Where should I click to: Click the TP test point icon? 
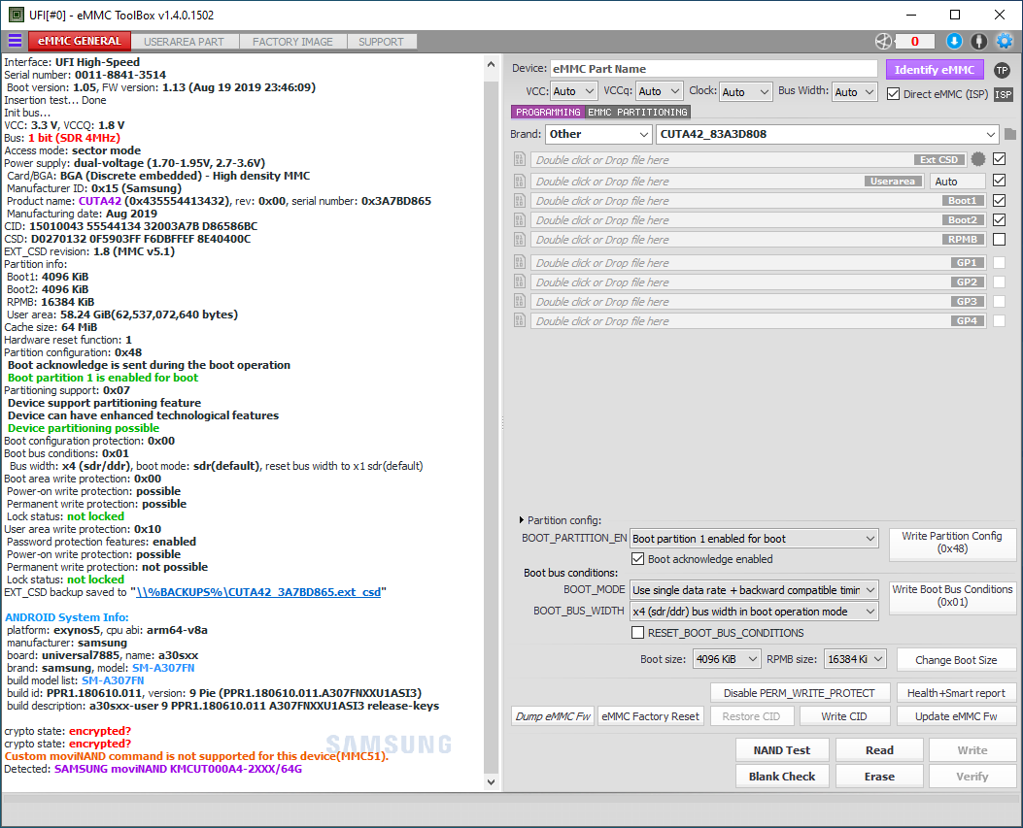1003,71
